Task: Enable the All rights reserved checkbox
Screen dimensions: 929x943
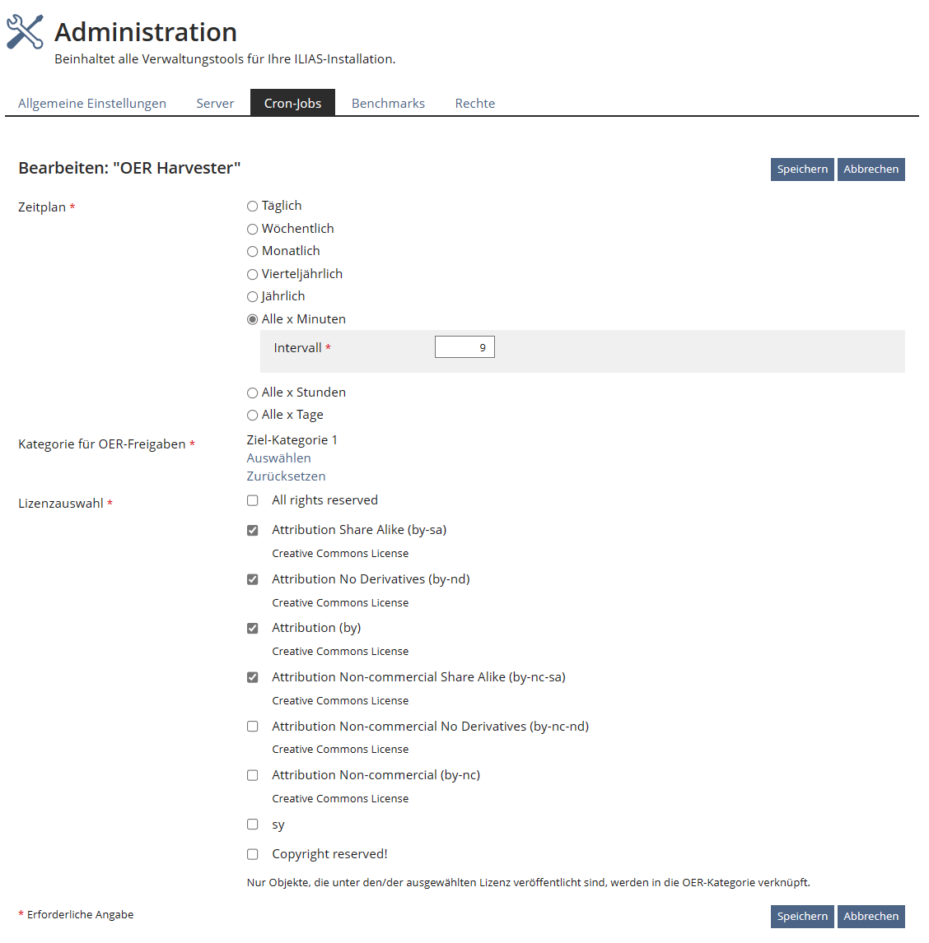Action: coord(253,500)
